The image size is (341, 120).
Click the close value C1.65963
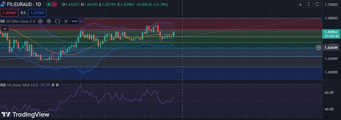pos(126,4)
